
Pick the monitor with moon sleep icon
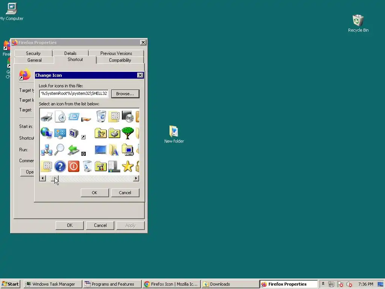[x=73, y=133]
